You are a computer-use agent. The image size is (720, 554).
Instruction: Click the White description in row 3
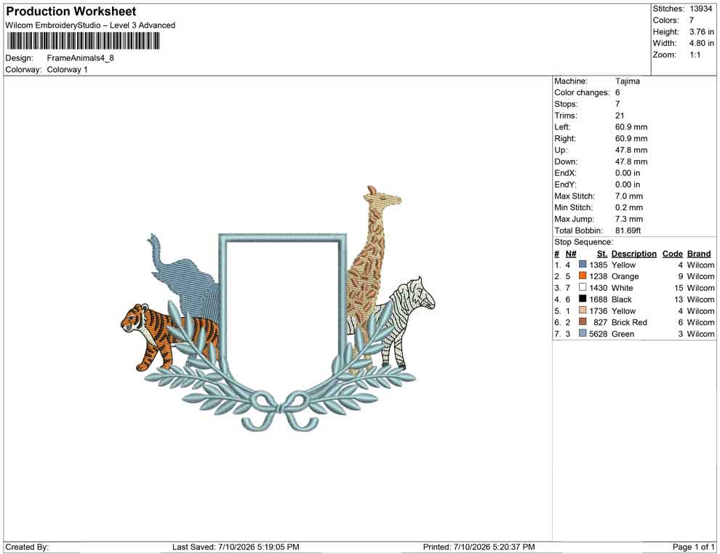(623, 288)
